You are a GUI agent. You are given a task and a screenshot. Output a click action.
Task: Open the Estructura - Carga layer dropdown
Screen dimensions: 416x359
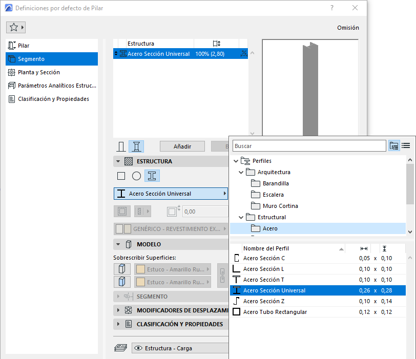point(180,348)
